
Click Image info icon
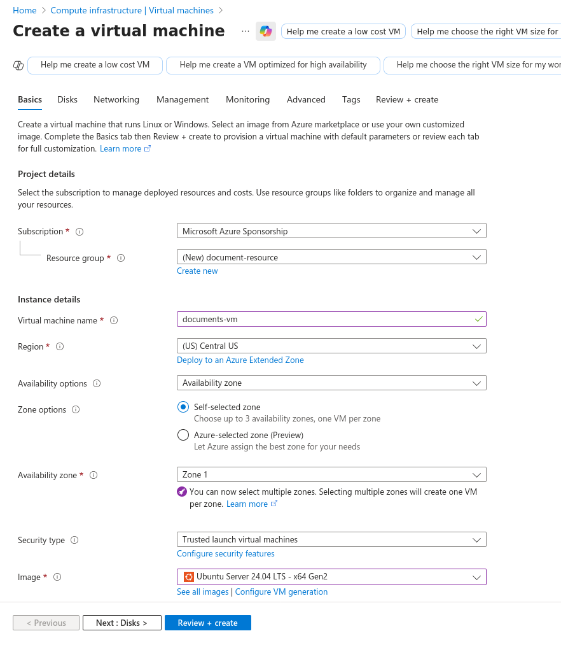(57, 577)
